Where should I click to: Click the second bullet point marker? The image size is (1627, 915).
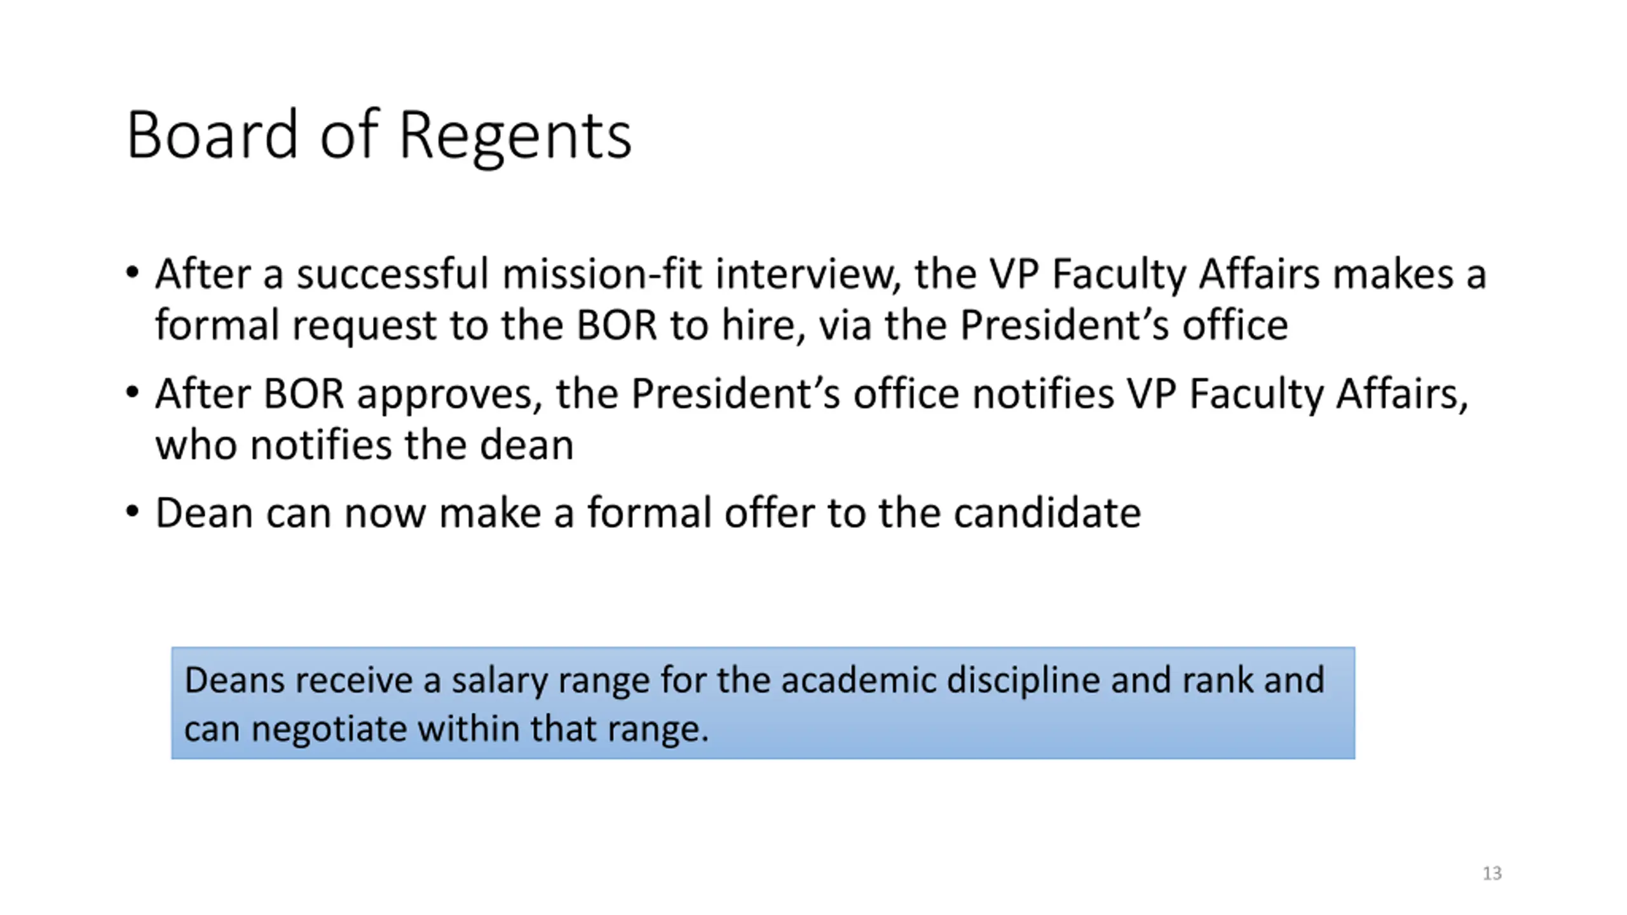tap(132, 393)
